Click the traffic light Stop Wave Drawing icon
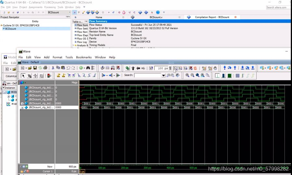 click(49, 76)
